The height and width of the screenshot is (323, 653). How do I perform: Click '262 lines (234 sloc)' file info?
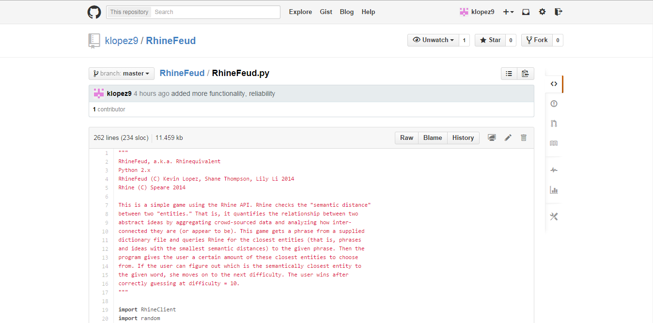click(121, 138)
